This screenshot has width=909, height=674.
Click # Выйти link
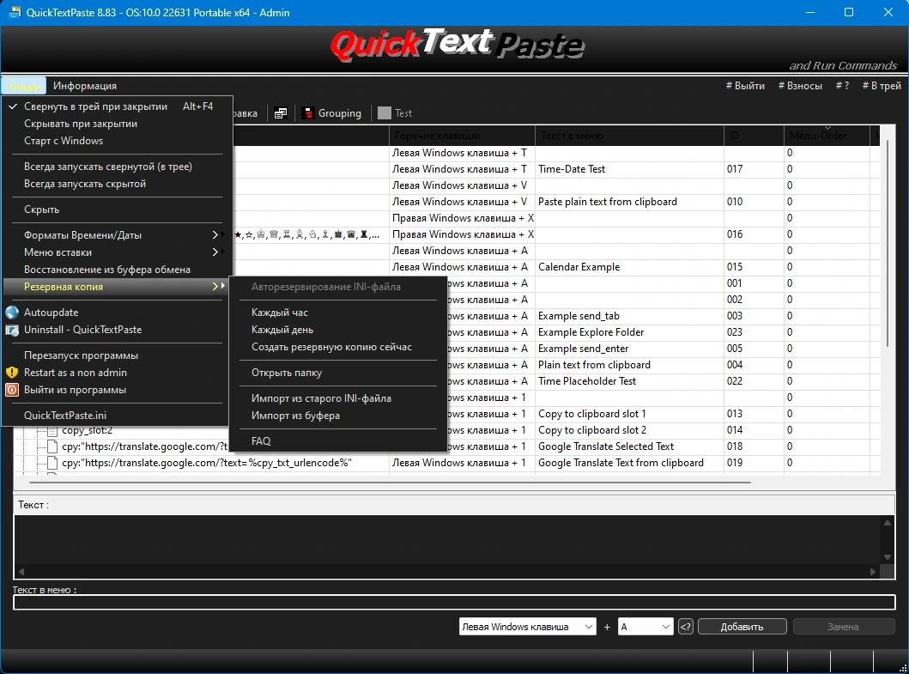click(745, 86)
